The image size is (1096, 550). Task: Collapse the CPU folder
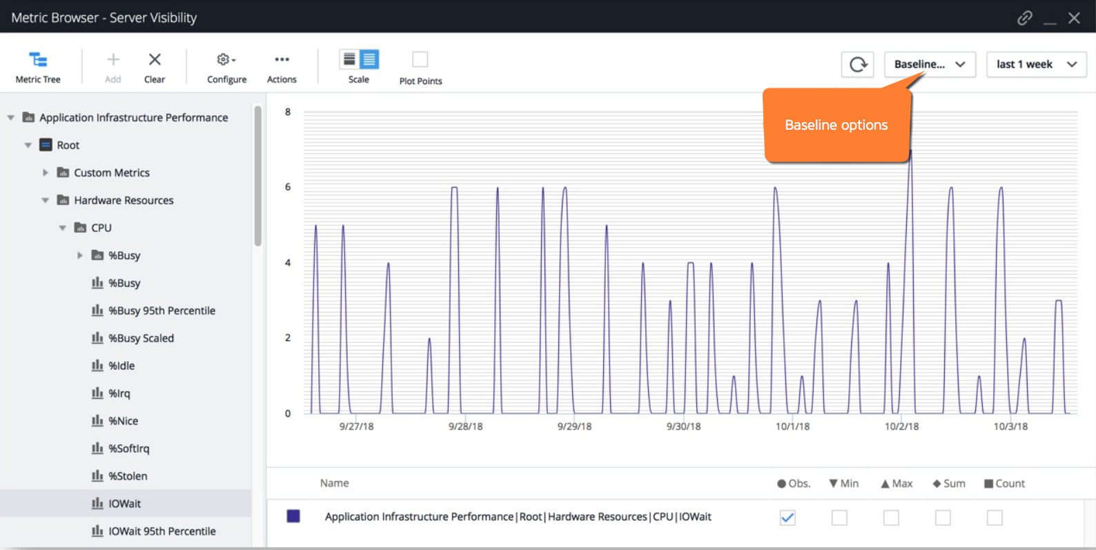tap(63, 228)
